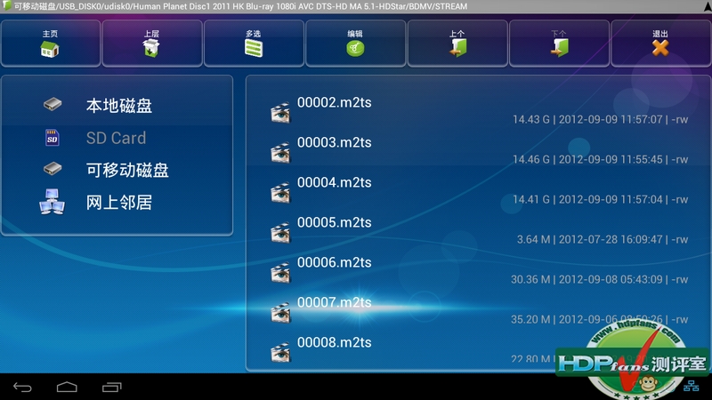The image size is (712, 400).
Task: Open highlighted file 00007.m2ts
Action: [x=335, y=303]
